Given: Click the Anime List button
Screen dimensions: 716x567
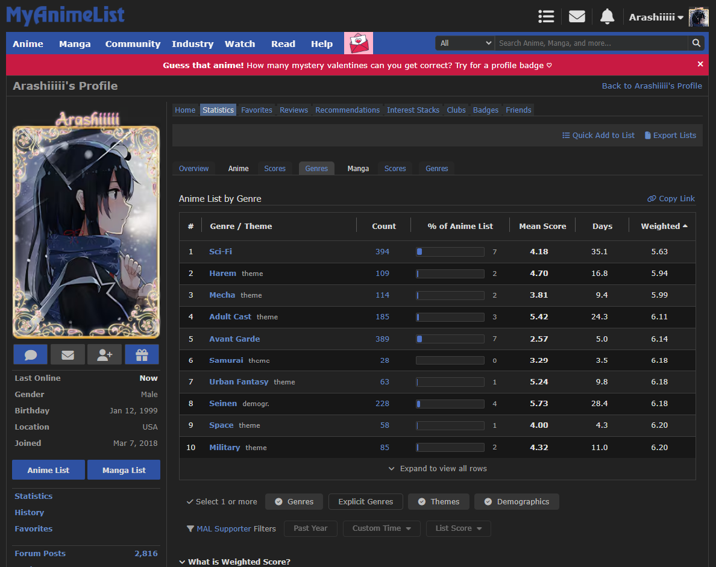Looking at the screenshot, I should [x=48, y=470].
